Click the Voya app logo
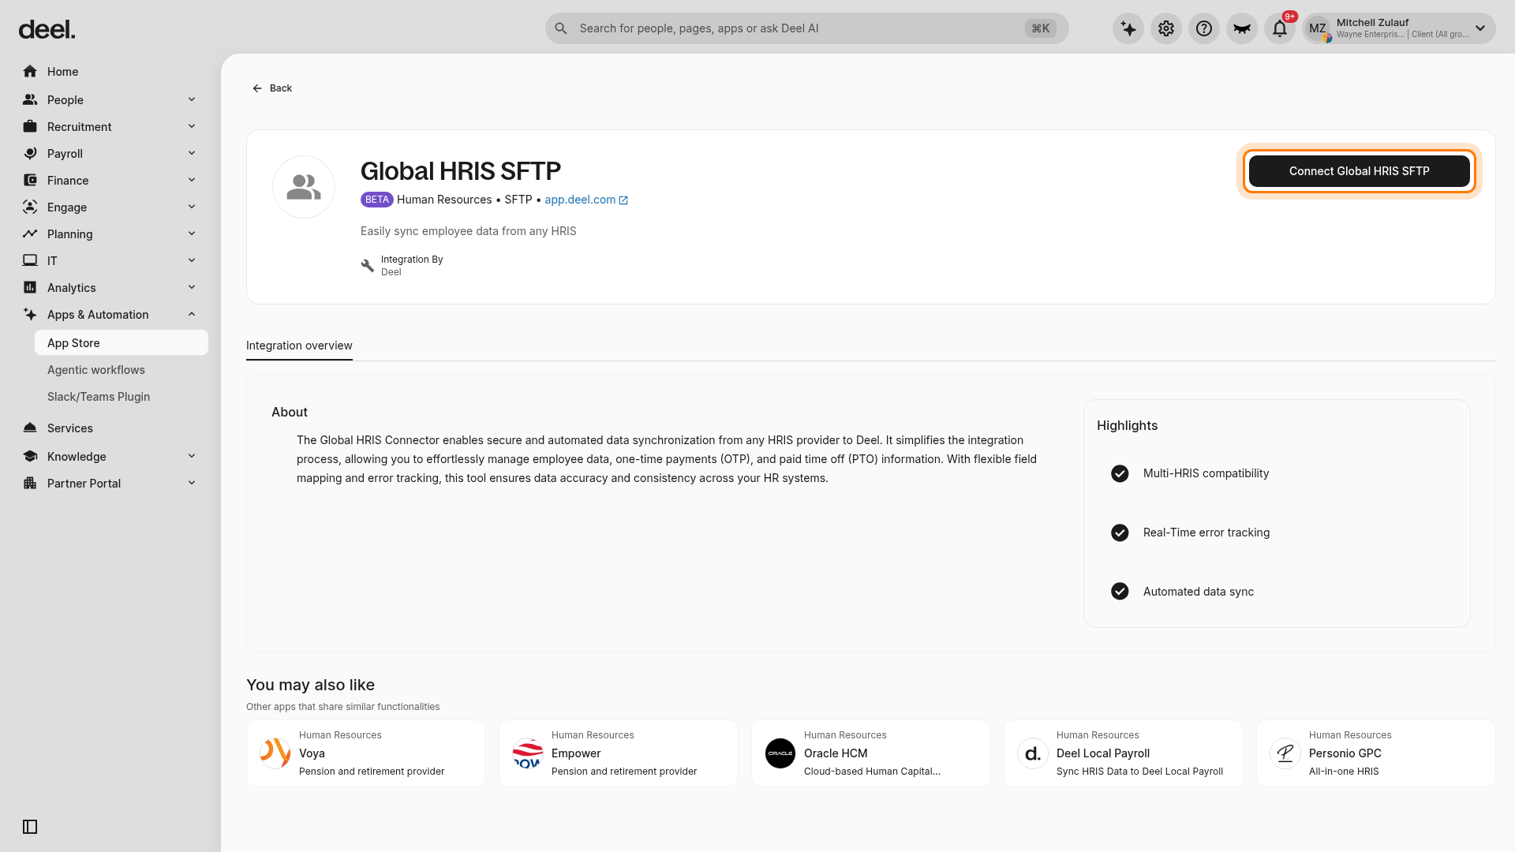 tap(275, 753)
